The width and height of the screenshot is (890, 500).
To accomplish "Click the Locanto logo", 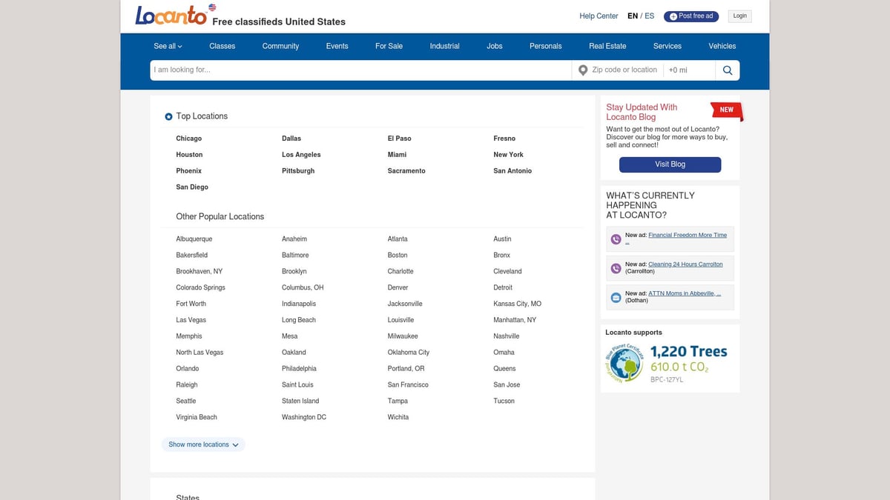I will 169,14.
